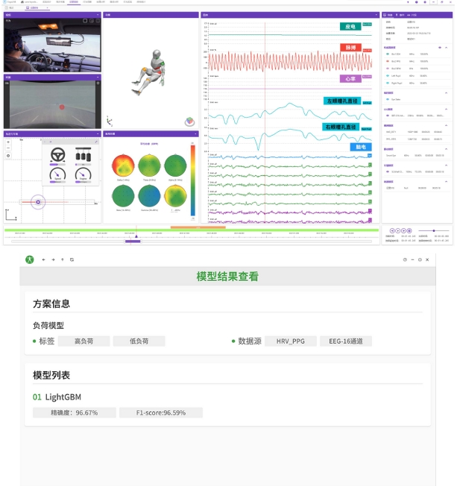
Task: Click the EEG topography color scale bar
Action: pos(193,180)
